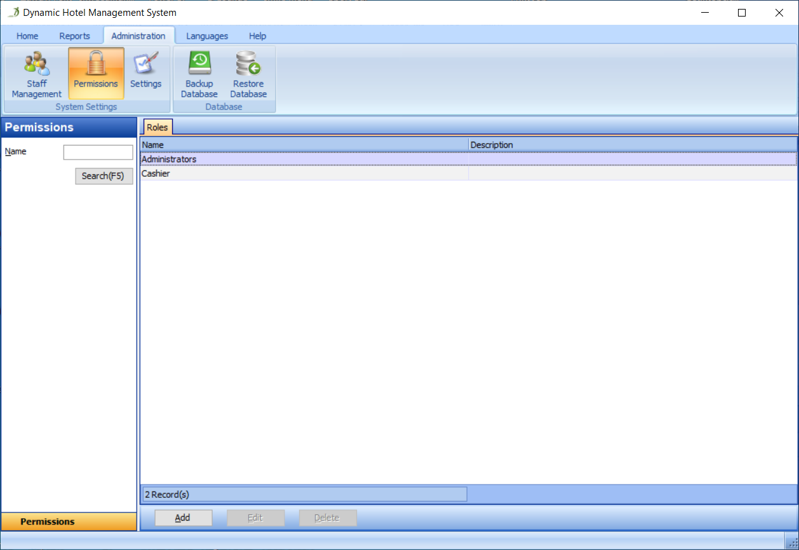Select the Administrators role row
This screenshot has height=550, width=799.
305,160
